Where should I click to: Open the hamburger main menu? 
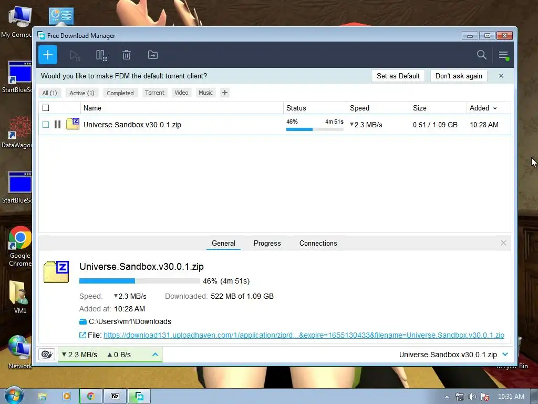(x=504, y=55)
